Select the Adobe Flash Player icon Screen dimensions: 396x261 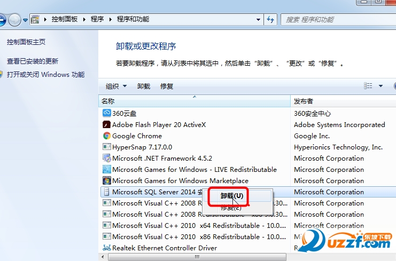(106, 124)
